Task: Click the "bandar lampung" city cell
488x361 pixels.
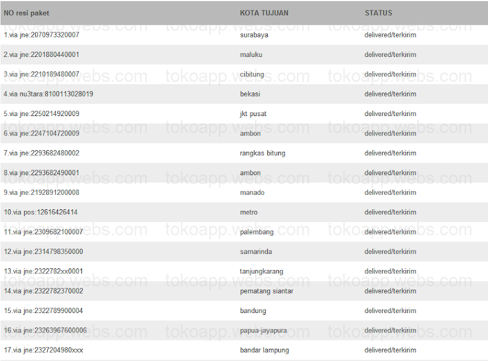Action: (264, 350)
